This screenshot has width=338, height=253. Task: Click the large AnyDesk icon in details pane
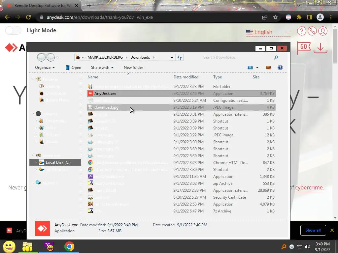(x=42, y=228)
